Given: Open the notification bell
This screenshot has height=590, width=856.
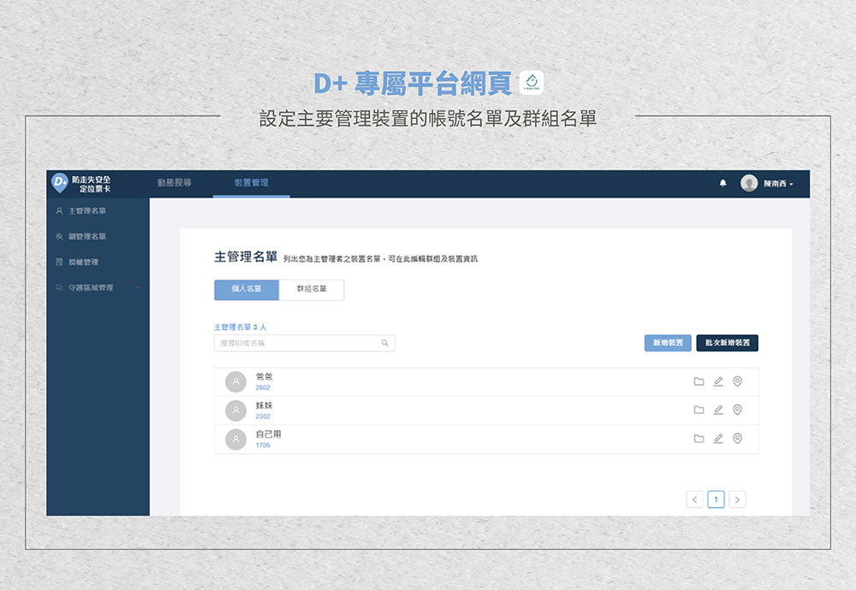Looking at the screenshot, I should click(722, 183).
